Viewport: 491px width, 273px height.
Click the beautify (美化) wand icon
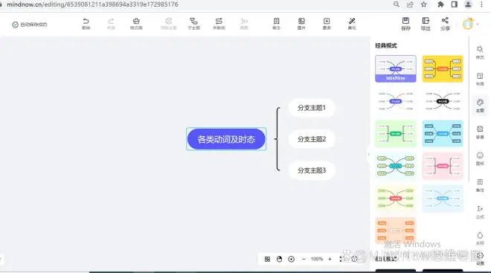[352, 24]
